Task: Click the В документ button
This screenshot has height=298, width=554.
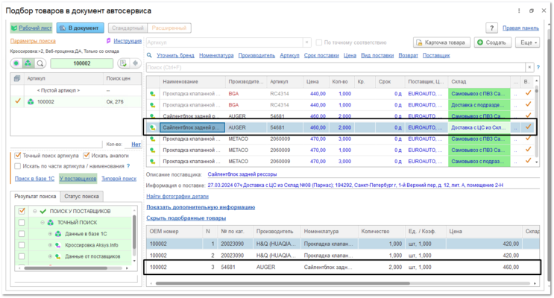Action: pyautogui.click(x=81, y=28)
